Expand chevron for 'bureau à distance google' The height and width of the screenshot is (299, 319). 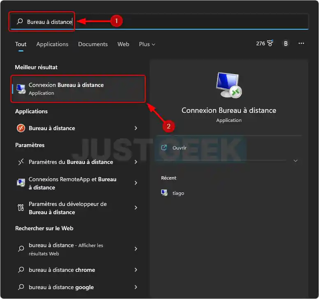coord(136,287)
